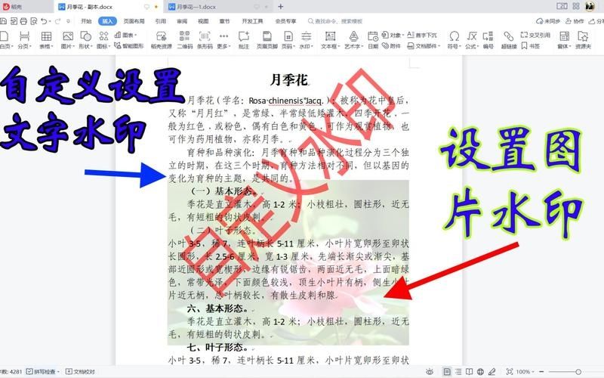
Task: Open the window grid layout icon
Action: coord(576,6)
